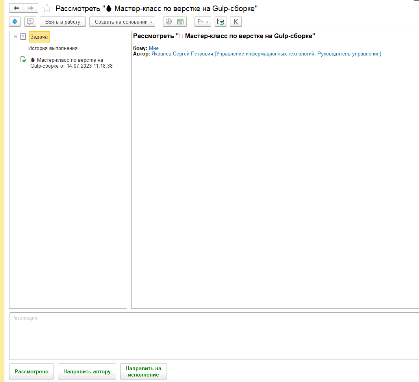Click the blue arrow toolbar icon
This screenshot has width=419, height=382.
coord(15,22)
